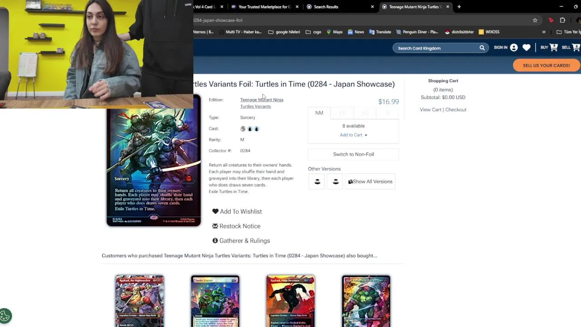Viewport: 581px width, 327px height.
Task: Click the Buy cart icon
Action: (554, 47)
